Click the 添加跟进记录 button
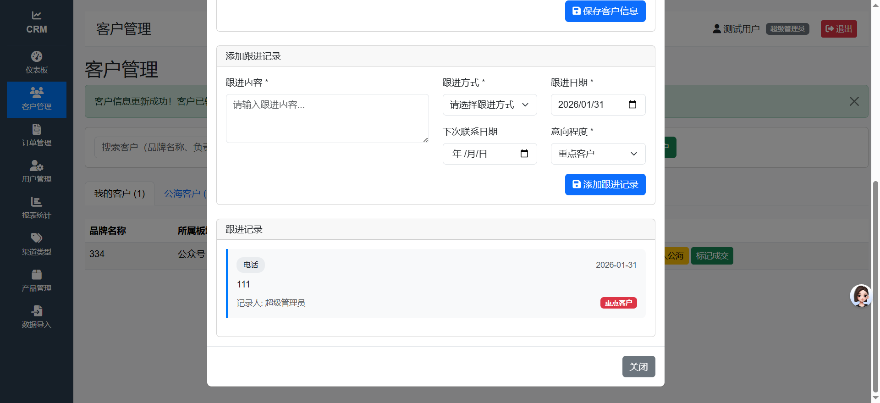The height and width of the screenshot is (403, 880). (605, 184)
